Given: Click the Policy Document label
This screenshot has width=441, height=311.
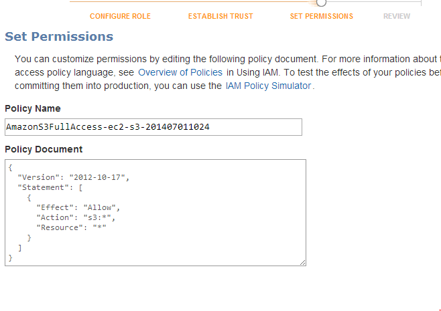Looking at the screenshot, I should [x=44, y=149].
